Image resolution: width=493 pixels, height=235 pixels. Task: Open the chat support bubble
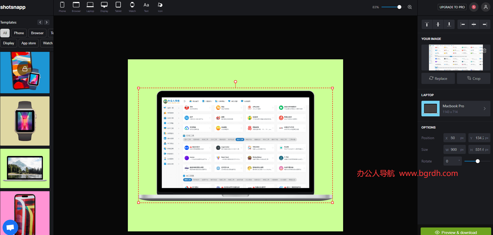tap(10, 227)
